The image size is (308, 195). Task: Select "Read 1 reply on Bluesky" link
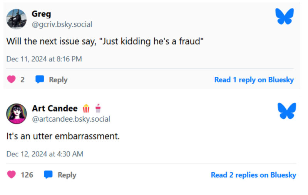coord(254,80)
